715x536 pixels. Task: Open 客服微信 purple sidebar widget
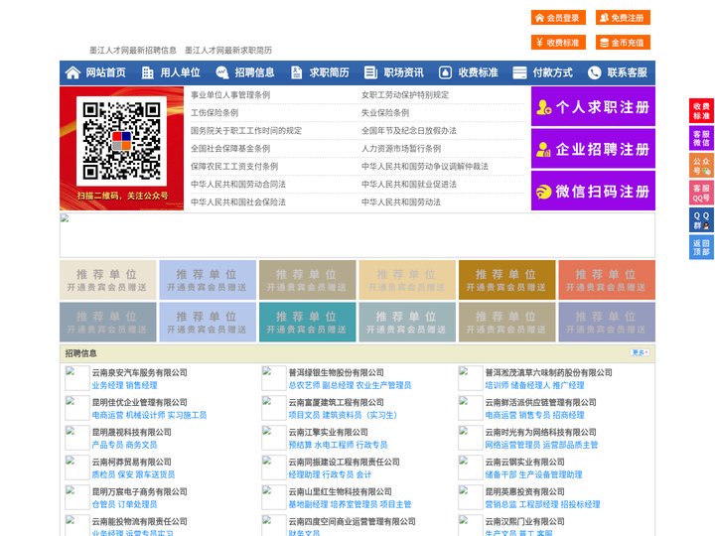click(x=701, y=138)
